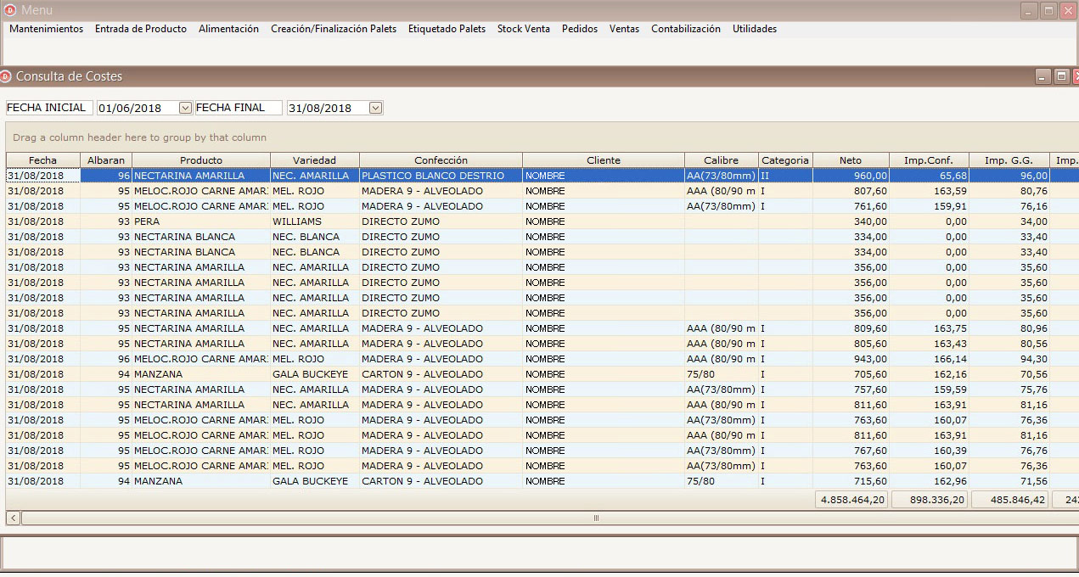
Task: Click the Imp.Conf. total 898.336,20
Action: tap(930, 500)
